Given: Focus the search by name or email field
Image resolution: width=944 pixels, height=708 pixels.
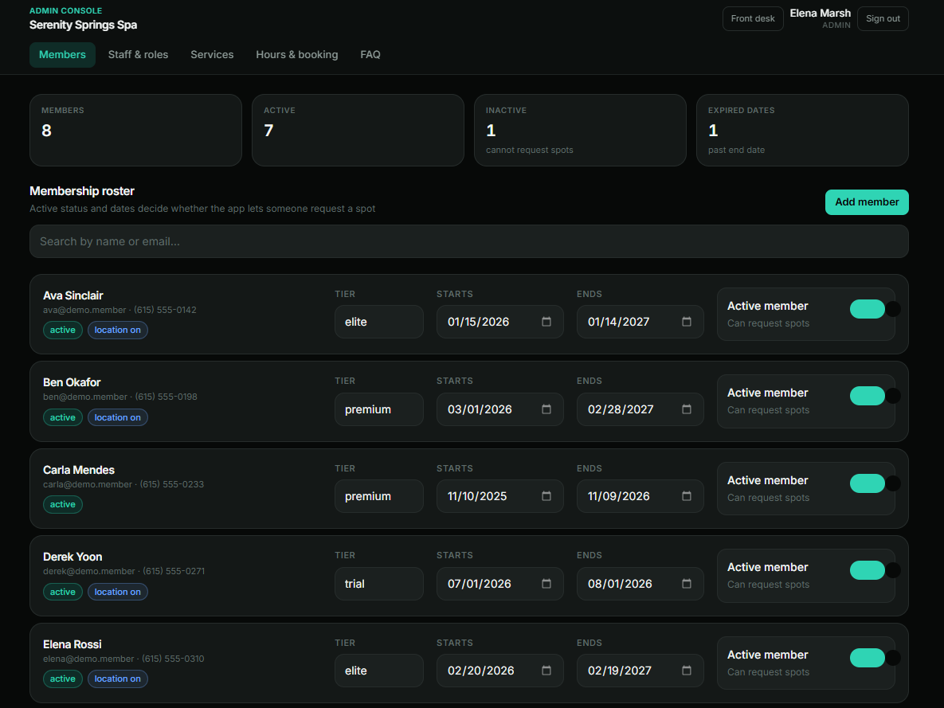Looking at the screenshot, I should pos(469,241).
